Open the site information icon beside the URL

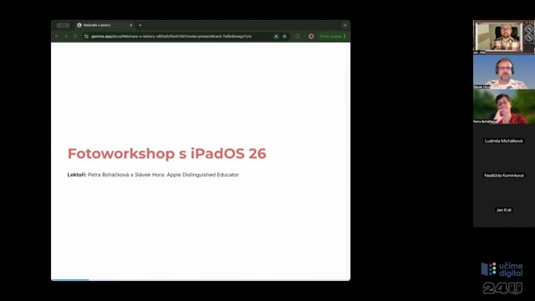[86, 36]
